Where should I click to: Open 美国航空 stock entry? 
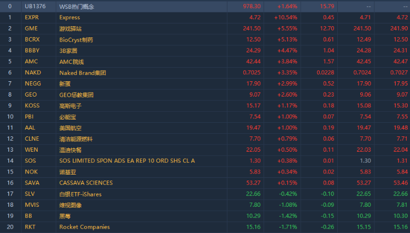(x=71, y=128)
